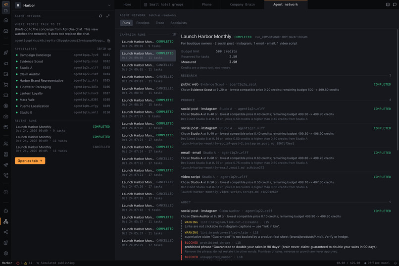The width and height of the screenshot is (399, 266).
Task: Switch to the Trace sub-tab
Action: pyautogui.click(x=160, y=23)
